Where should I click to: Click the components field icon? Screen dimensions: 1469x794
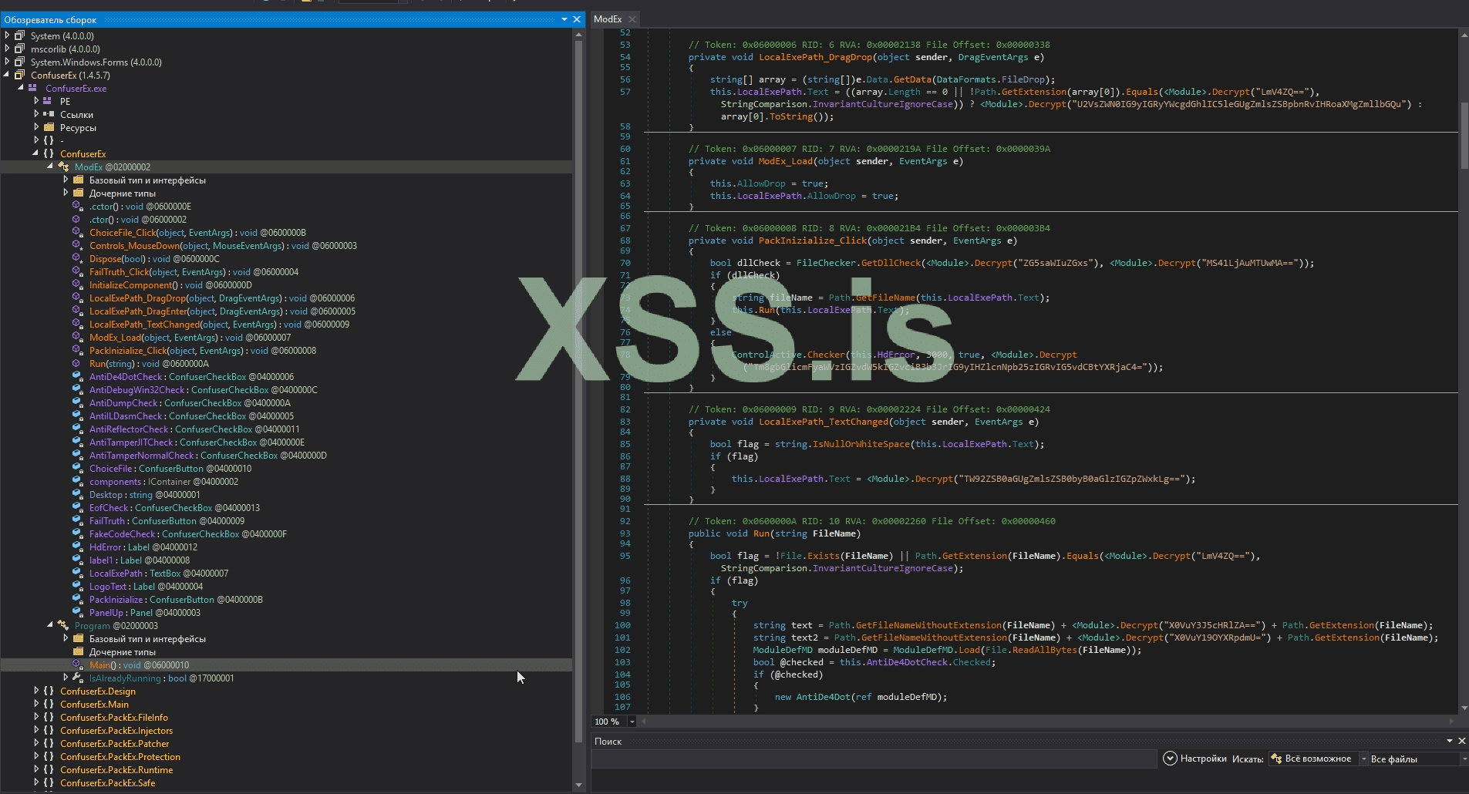(x=77, y=481)
